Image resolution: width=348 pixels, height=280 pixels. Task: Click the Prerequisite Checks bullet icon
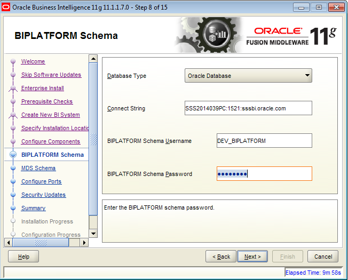(13, 101)
